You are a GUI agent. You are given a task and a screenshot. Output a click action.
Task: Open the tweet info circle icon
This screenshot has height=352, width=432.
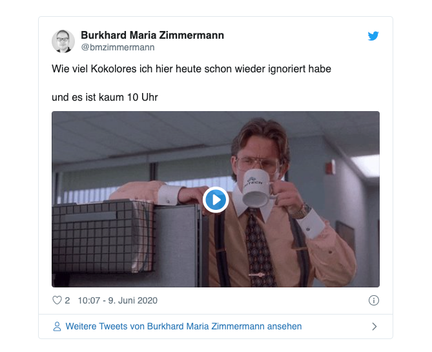[x=374, y=300]
